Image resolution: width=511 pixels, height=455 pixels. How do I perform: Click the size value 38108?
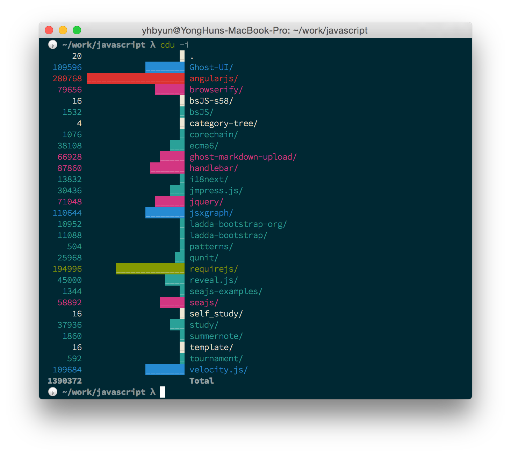[x=70, y=146]
